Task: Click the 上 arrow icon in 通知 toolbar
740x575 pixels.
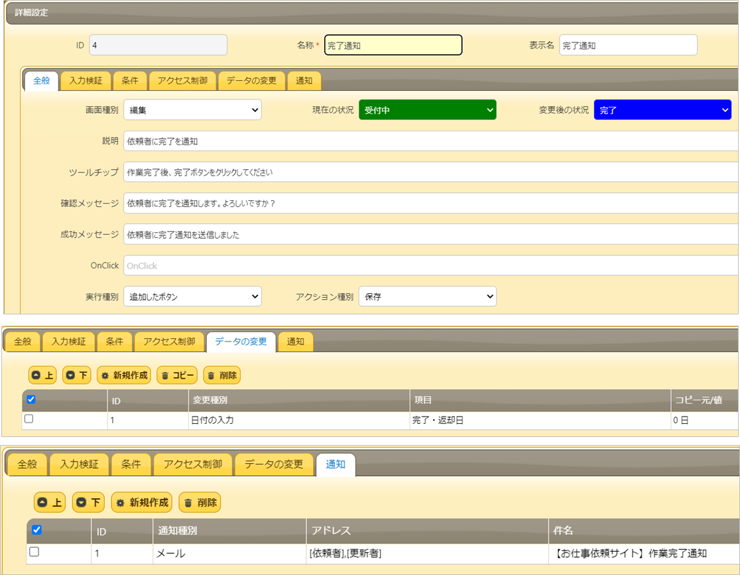Action: coord(42,502)
